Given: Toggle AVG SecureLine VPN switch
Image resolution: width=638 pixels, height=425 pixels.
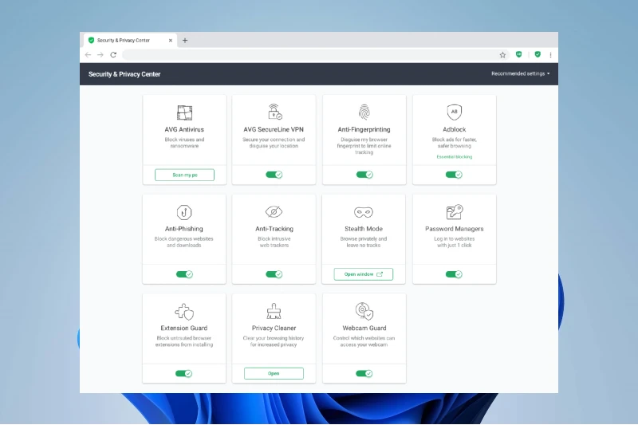Looking at the screenshot, I should click(x=274, y=175).
